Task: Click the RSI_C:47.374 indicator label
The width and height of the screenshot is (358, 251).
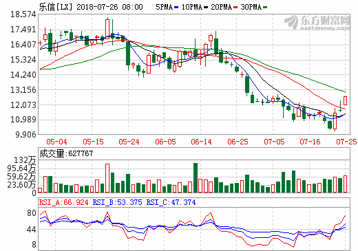Action: [x=171, y=202]
